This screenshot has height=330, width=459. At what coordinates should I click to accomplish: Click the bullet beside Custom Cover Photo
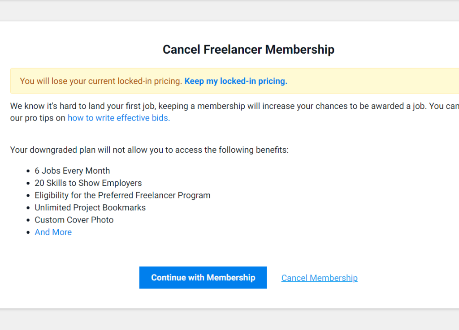pyautogui.click(x=28, y=220)
